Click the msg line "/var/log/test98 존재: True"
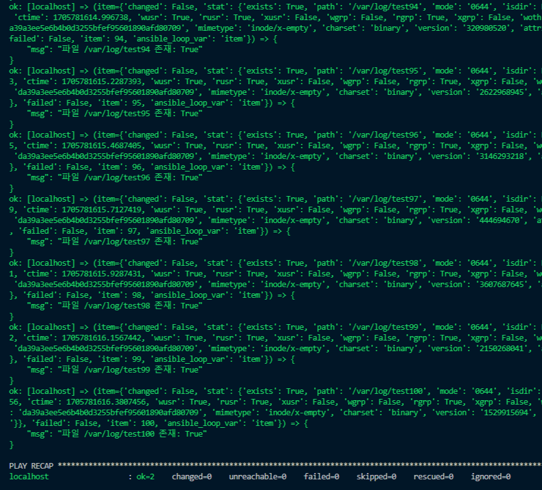The image size is (542, 490). click(x=114, y=305)
